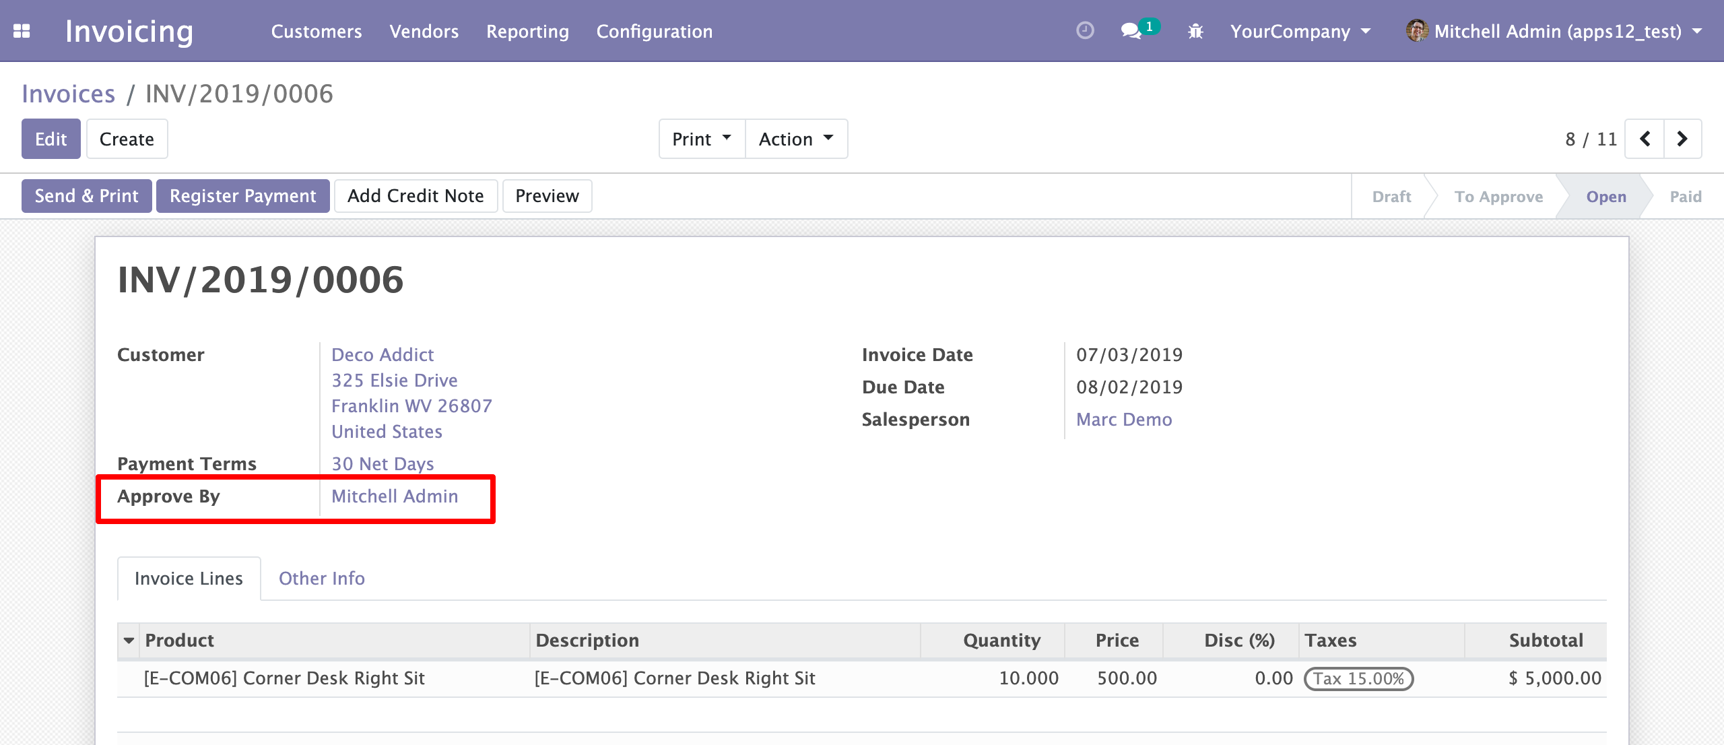The width and height of the screenshot is (1724, 745).
Task: Open the Configuration menu
Action: tap(654, 31)
